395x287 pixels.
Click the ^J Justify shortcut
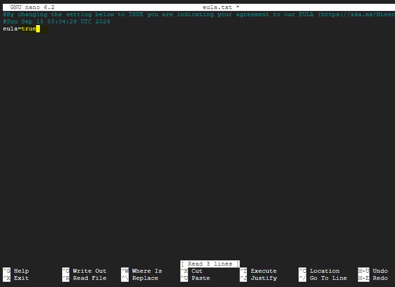pyautogui.click(x=258, y=278)
